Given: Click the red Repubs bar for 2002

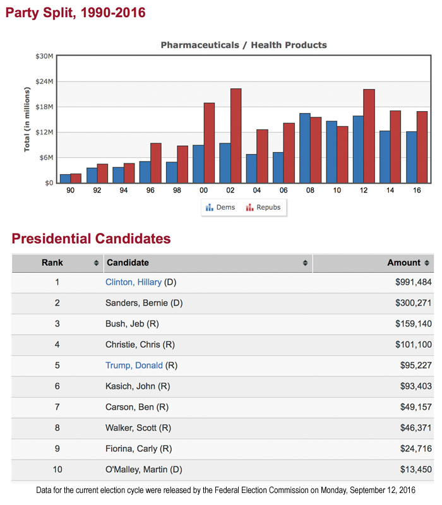Looking at the screenshot, I should pos(236,136).
